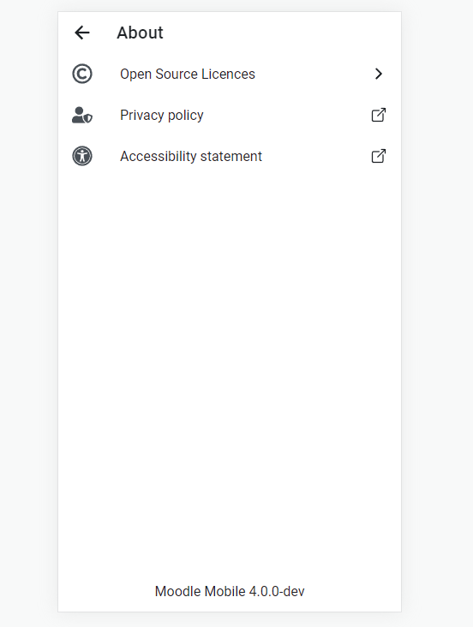The height and width of the screenshot is (627, 473).
Task: Click the word Privacy in second row
Action: pyautogui.click(x=142, y=116)
